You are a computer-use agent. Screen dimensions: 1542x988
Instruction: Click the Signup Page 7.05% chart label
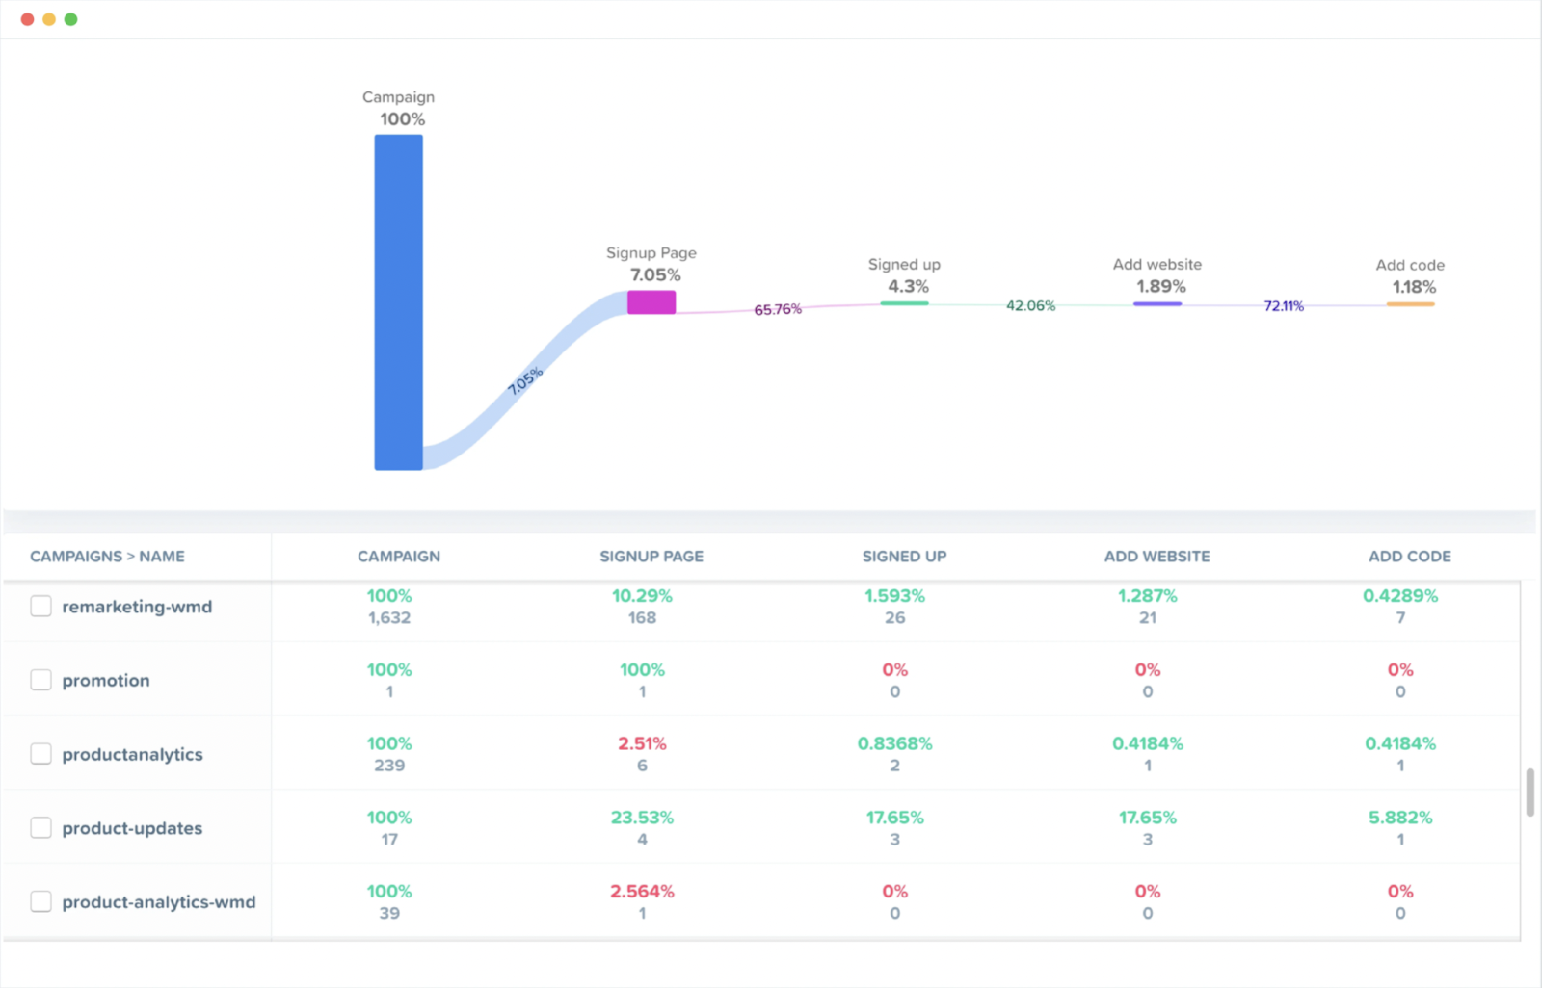(x=652, y=264)
